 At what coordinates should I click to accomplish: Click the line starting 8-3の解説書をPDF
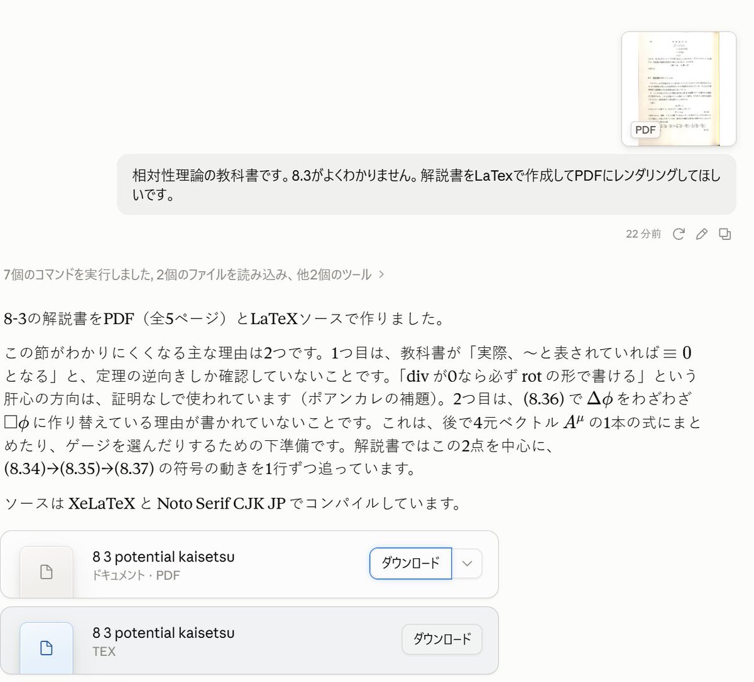pos(224,319)
